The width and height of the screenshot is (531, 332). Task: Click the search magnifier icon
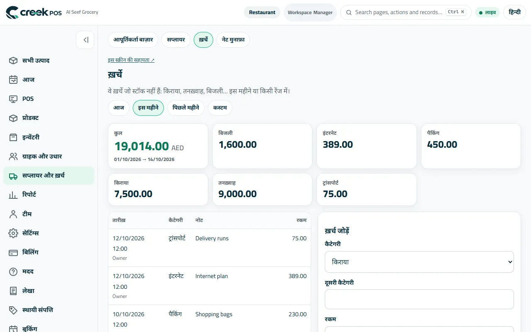349,12
